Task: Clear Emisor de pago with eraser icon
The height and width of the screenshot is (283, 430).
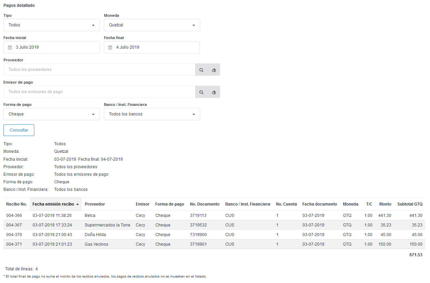Action: (214, 92)
